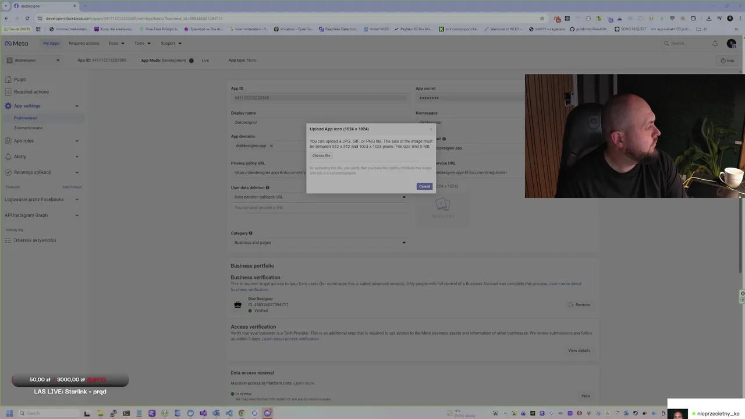The width and height of the screenshot is (745, 419).
Task: Open Required actions sidebar icon
Action: pos(8,91)
